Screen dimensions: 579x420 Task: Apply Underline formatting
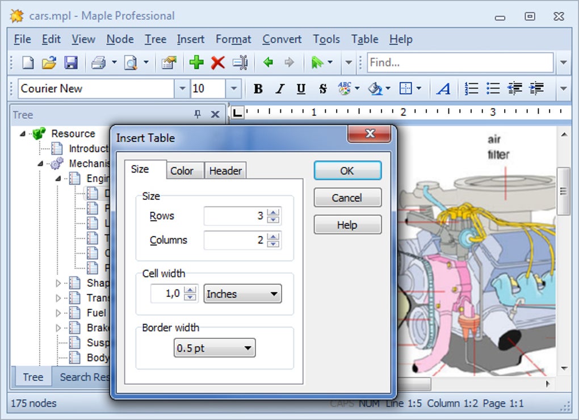click(301, 89)
